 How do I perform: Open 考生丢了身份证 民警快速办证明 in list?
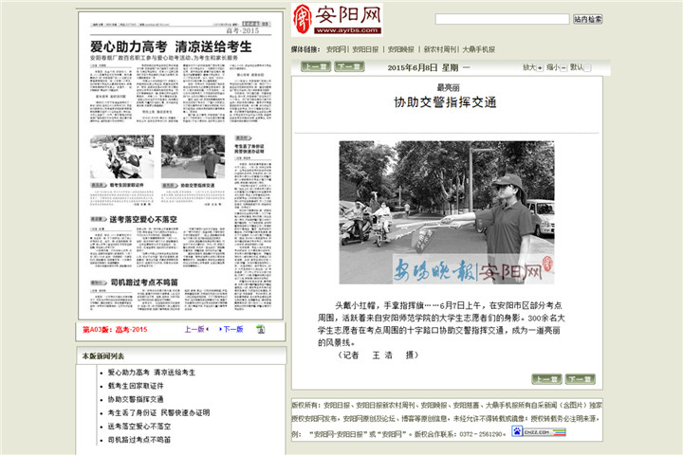coord(158,412)
